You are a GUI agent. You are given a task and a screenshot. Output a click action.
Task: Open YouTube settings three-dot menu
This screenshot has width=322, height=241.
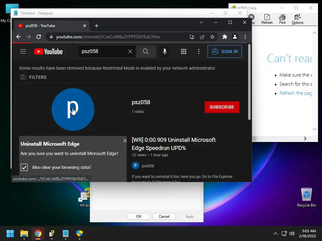pyautogui.click(x=199, y=51)
